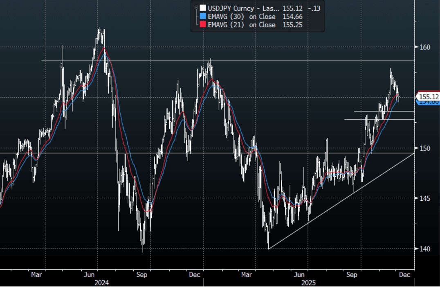The image size is (440, 287).
Task: Click the 140 price axis label
Action: (x=425, y=249)
